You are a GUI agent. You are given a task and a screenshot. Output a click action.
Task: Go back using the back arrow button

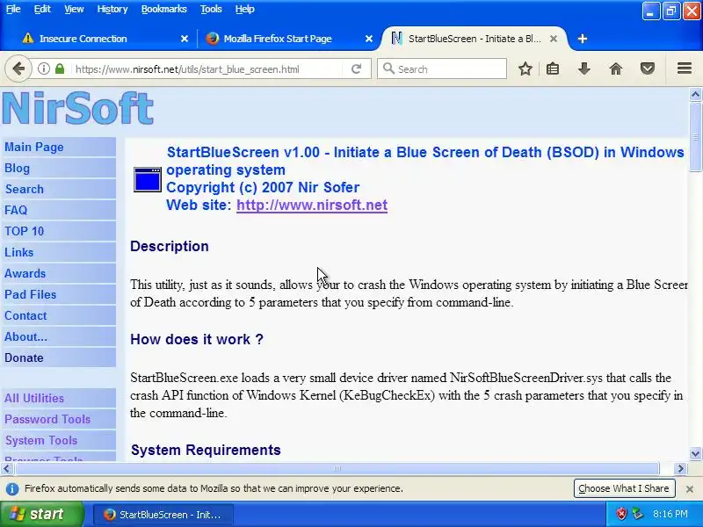(x=18, y=69)
